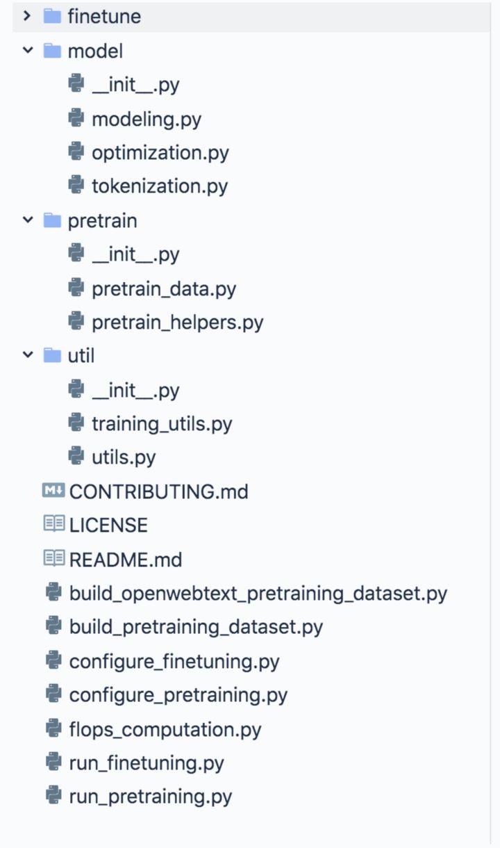Image resolution: width=500 pixels, height=848 pixels.
Task: Collapse the util folder chevron
Action: [x=28, y=354]
